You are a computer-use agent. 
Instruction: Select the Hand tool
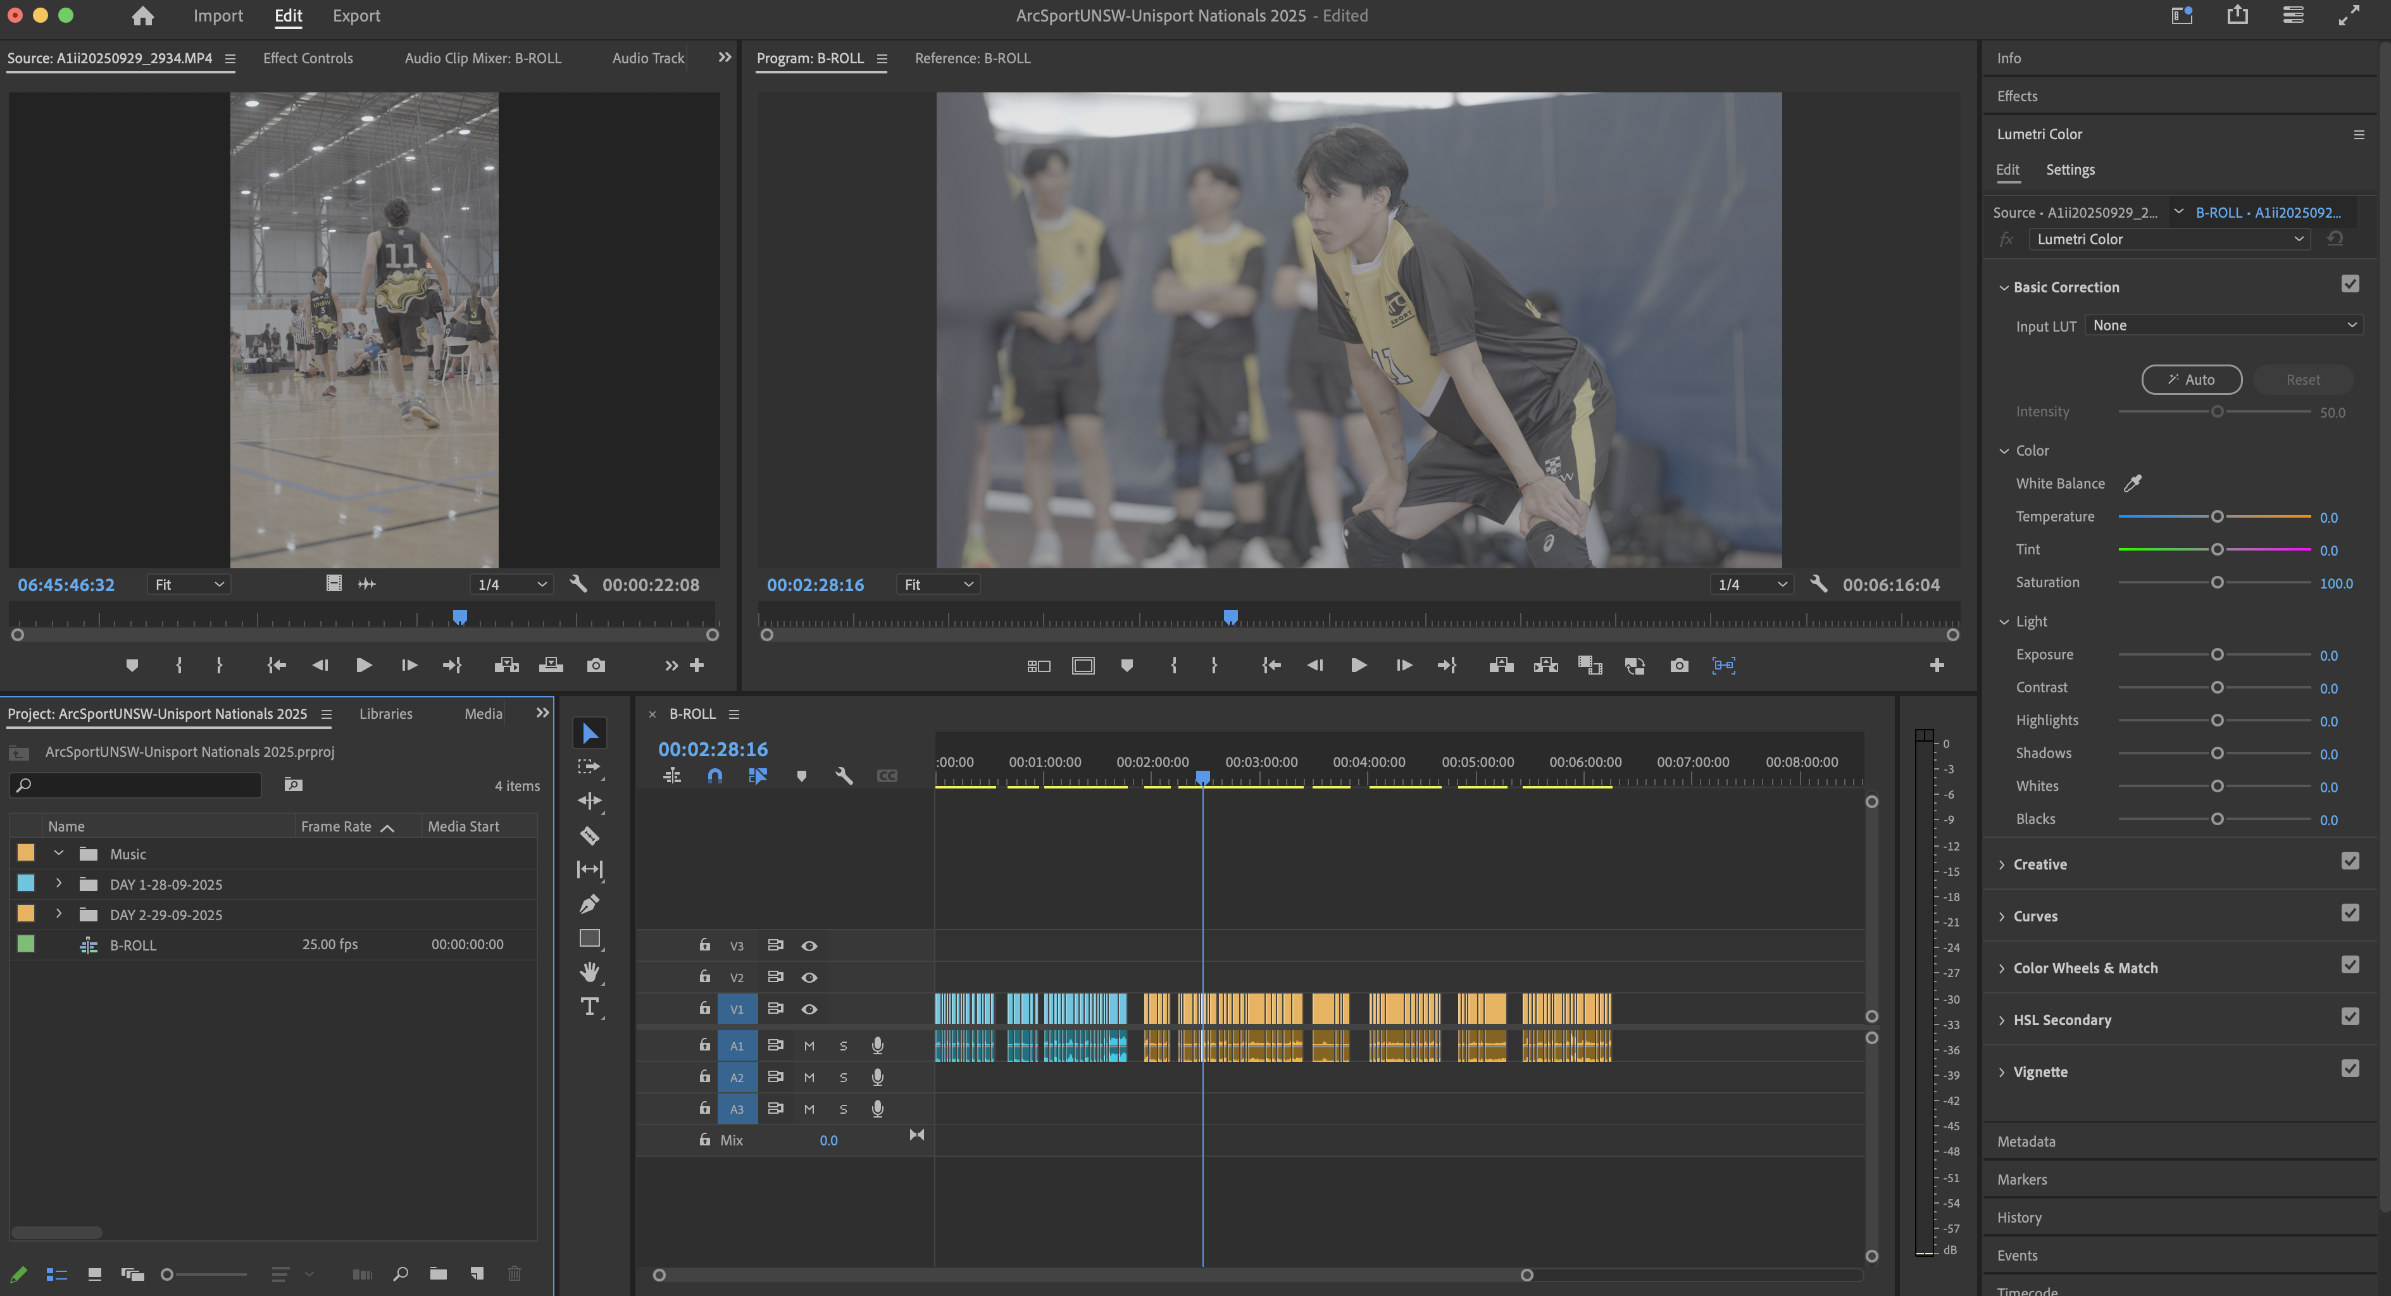[x=589, y=972]
